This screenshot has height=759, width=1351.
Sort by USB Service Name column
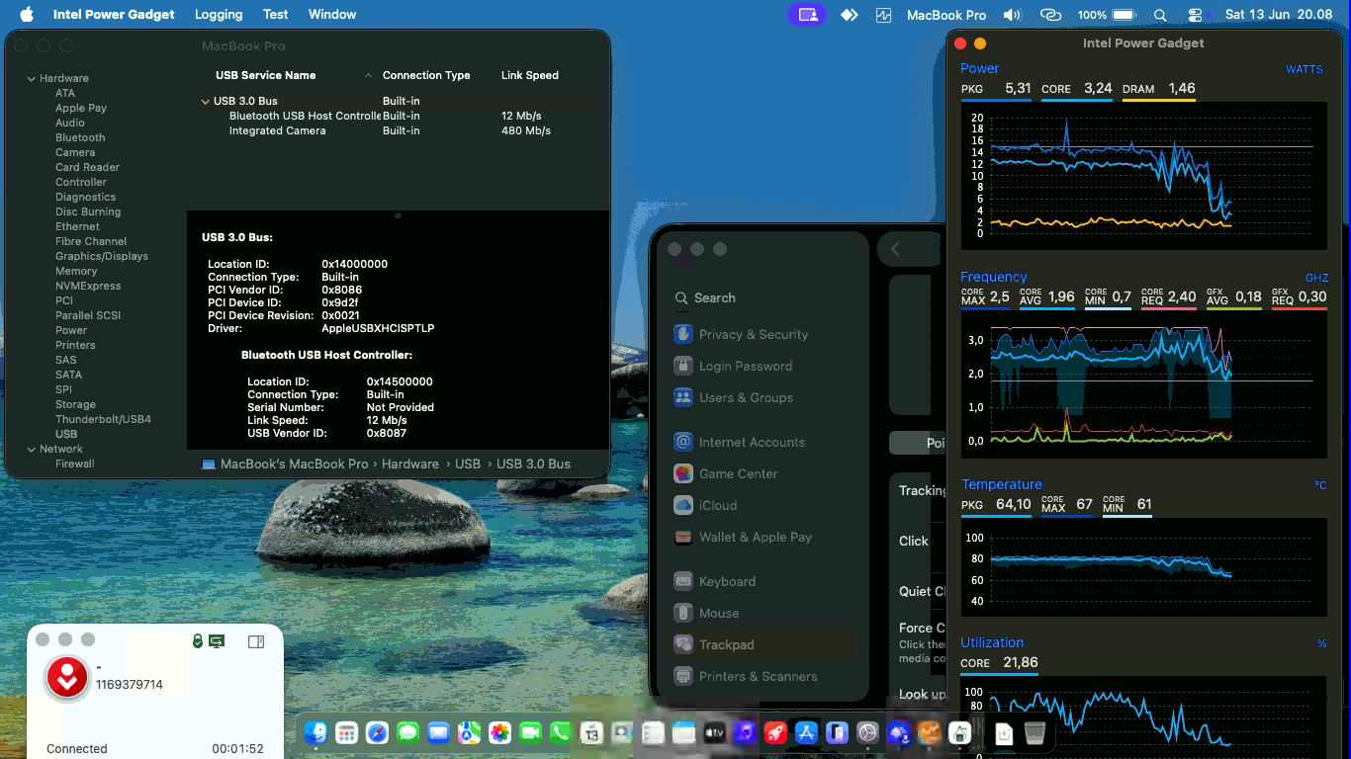[266, 75]
